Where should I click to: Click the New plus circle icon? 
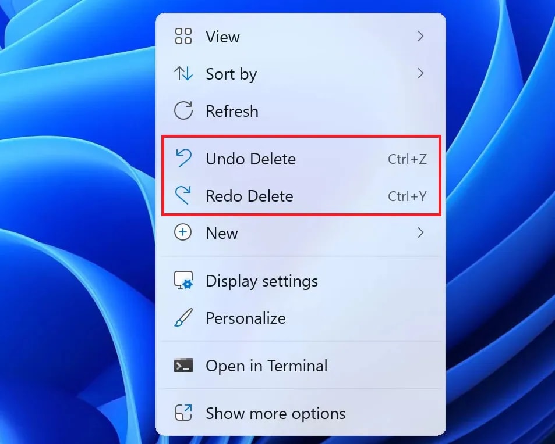click(x=183, y=232)
